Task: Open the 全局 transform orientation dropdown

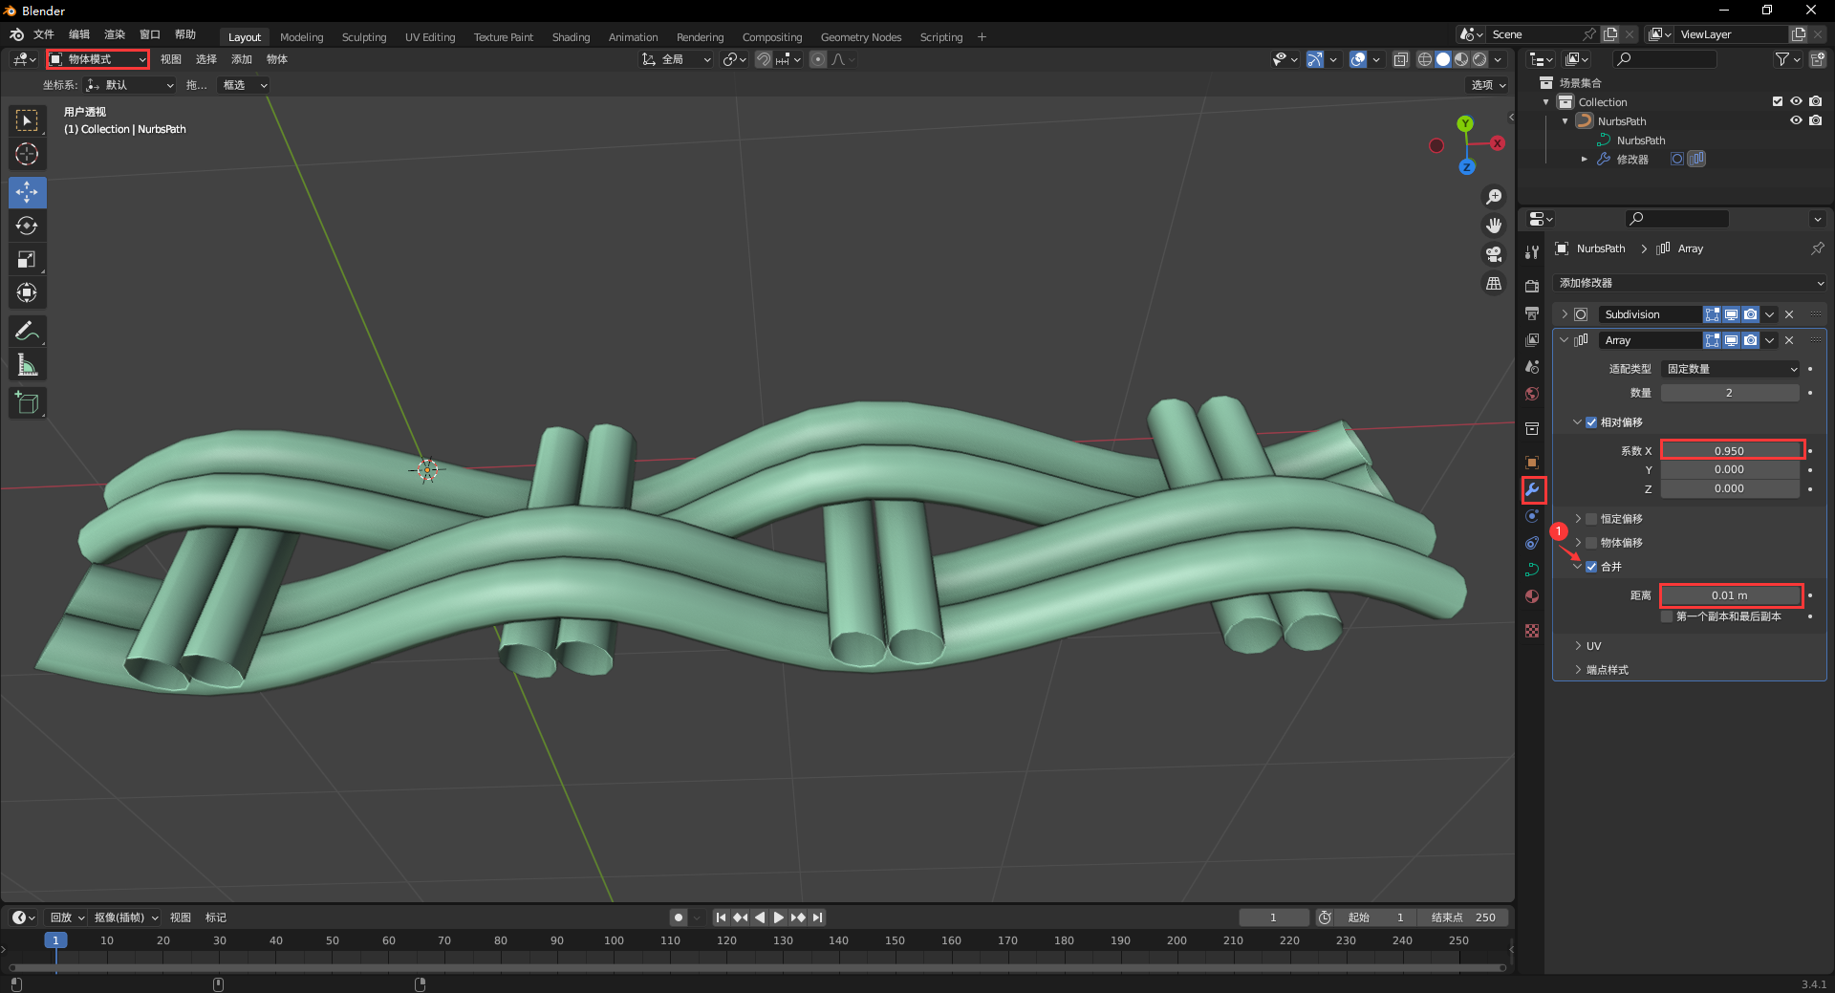Action: click(676, 59)
